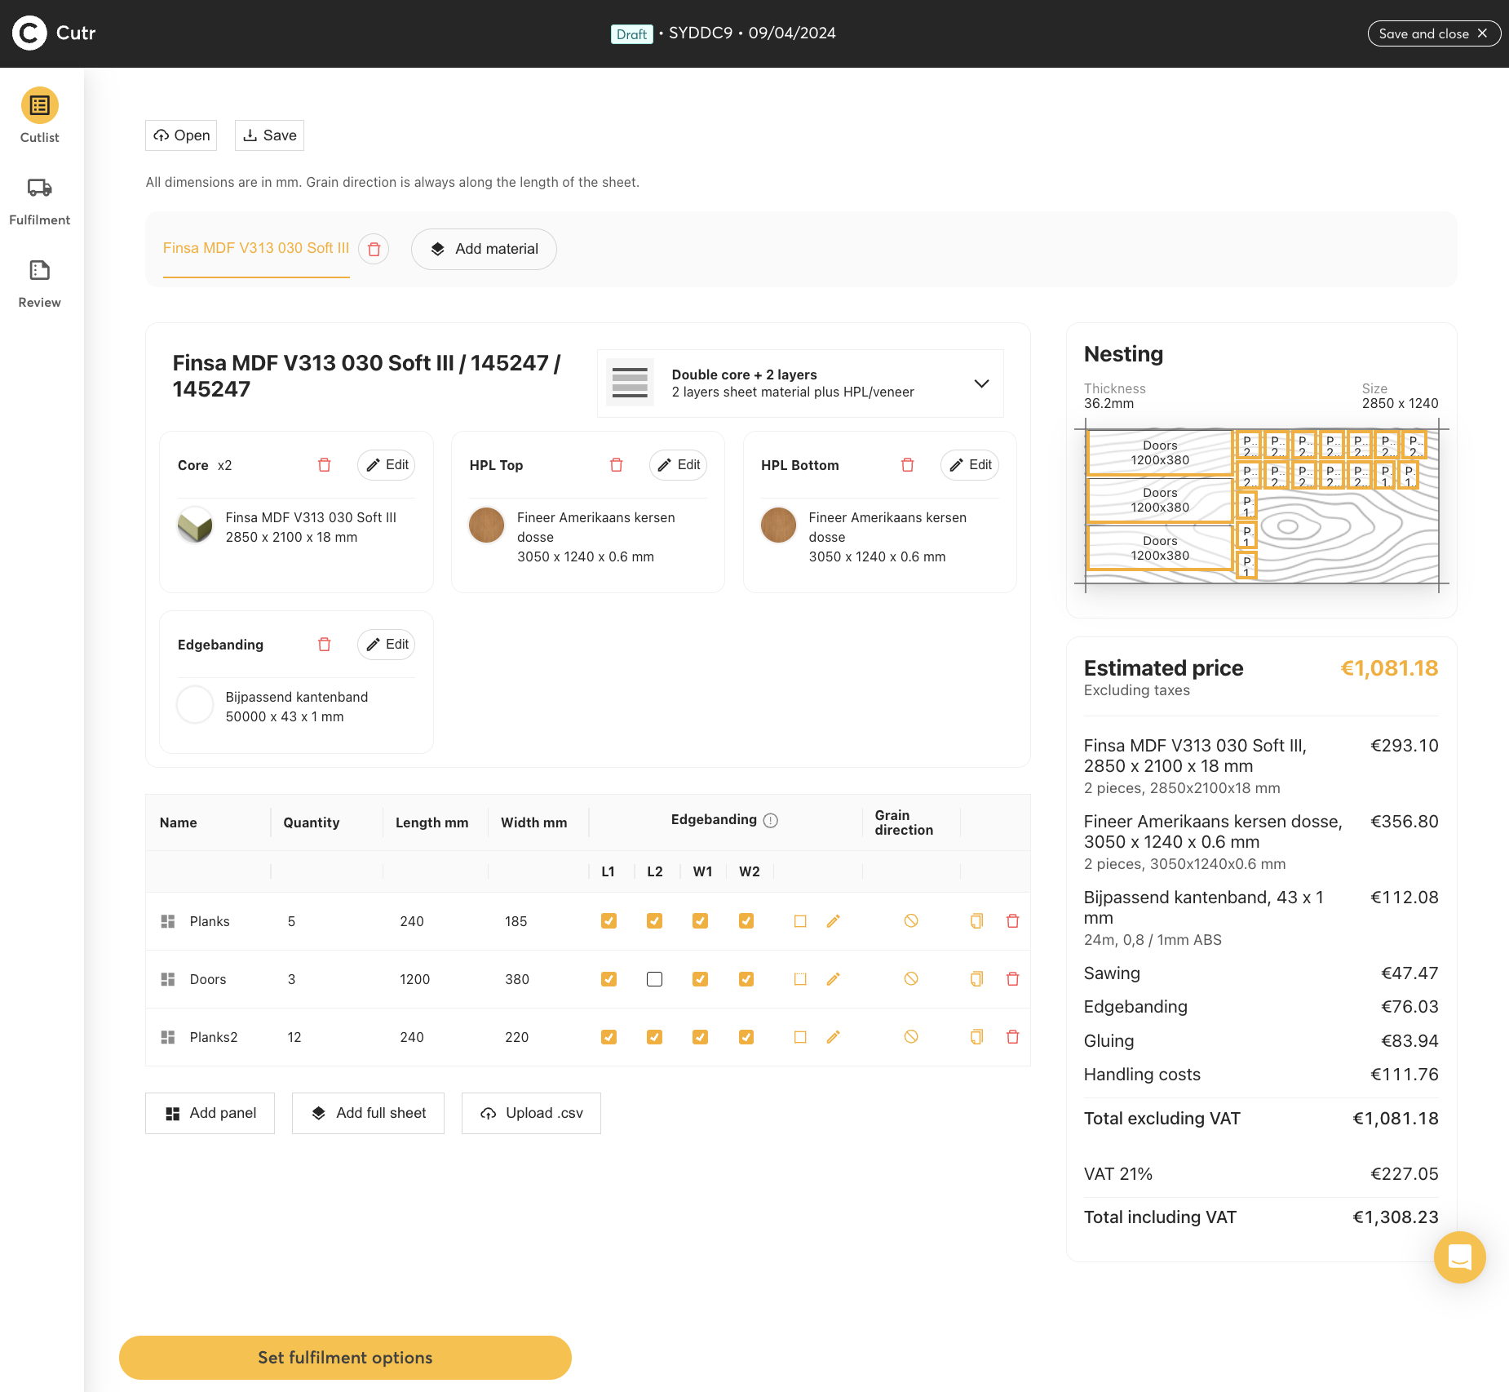The width and height of the screenshot is (1509, 1392).
Task: Edit the Planks2 edgebanding with pencil icon
Action: pyautogui.click(x=833, y=1037)
